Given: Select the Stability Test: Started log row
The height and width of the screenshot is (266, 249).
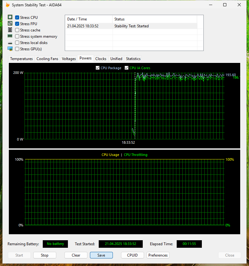Looking at the screenshot, I should pos(132,26).
